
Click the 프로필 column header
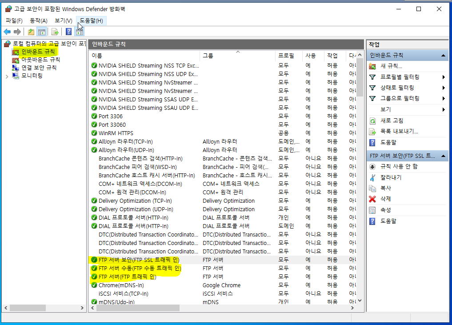[x=288, y=56]
